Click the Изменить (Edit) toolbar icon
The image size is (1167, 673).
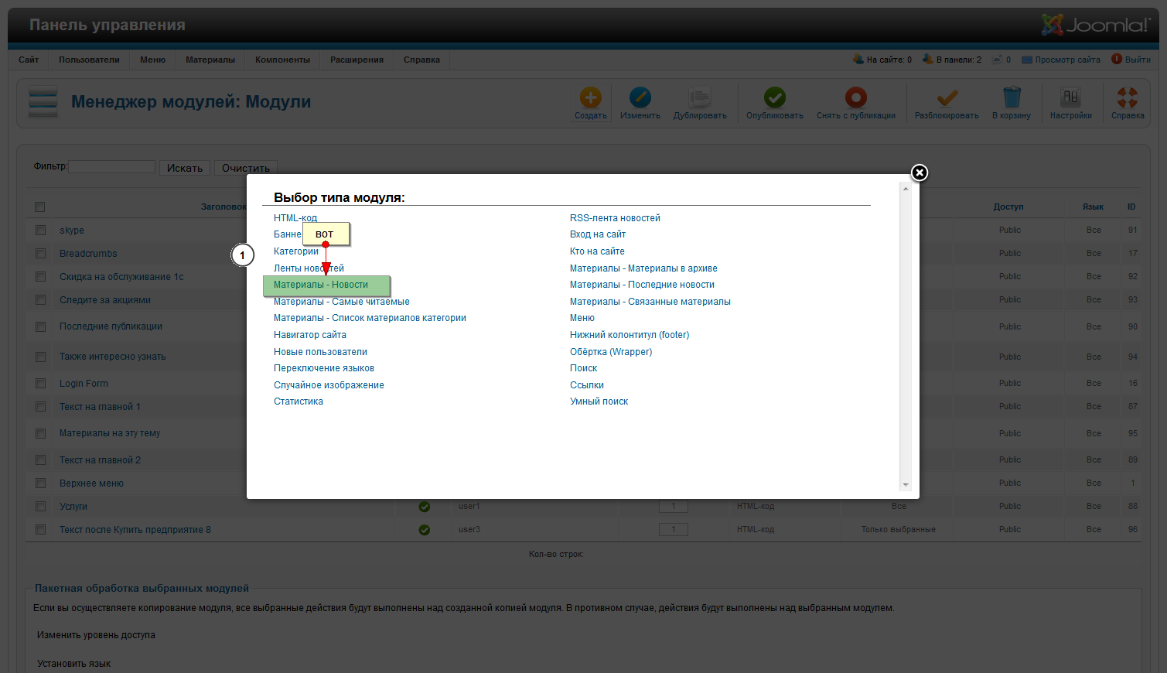click(x=640, y=97)
